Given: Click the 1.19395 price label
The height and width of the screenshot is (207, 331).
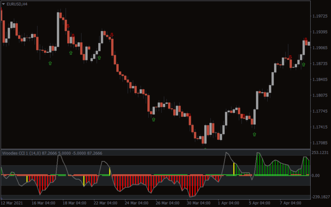Looking at the screenshot, I should (320, 32).
